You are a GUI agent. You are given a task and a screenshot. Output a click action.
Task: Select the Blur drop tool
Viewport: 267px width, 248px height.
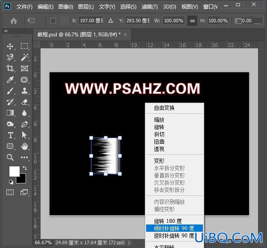[x=24, y=113]
